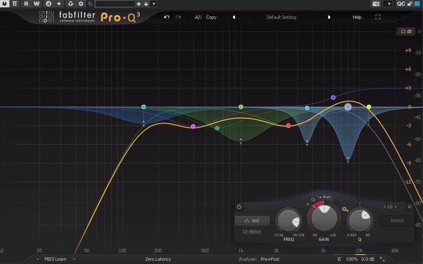This screenshot has height=264, width=423.
Task: Click MIDI Learn button
Action: pos(55,259)
